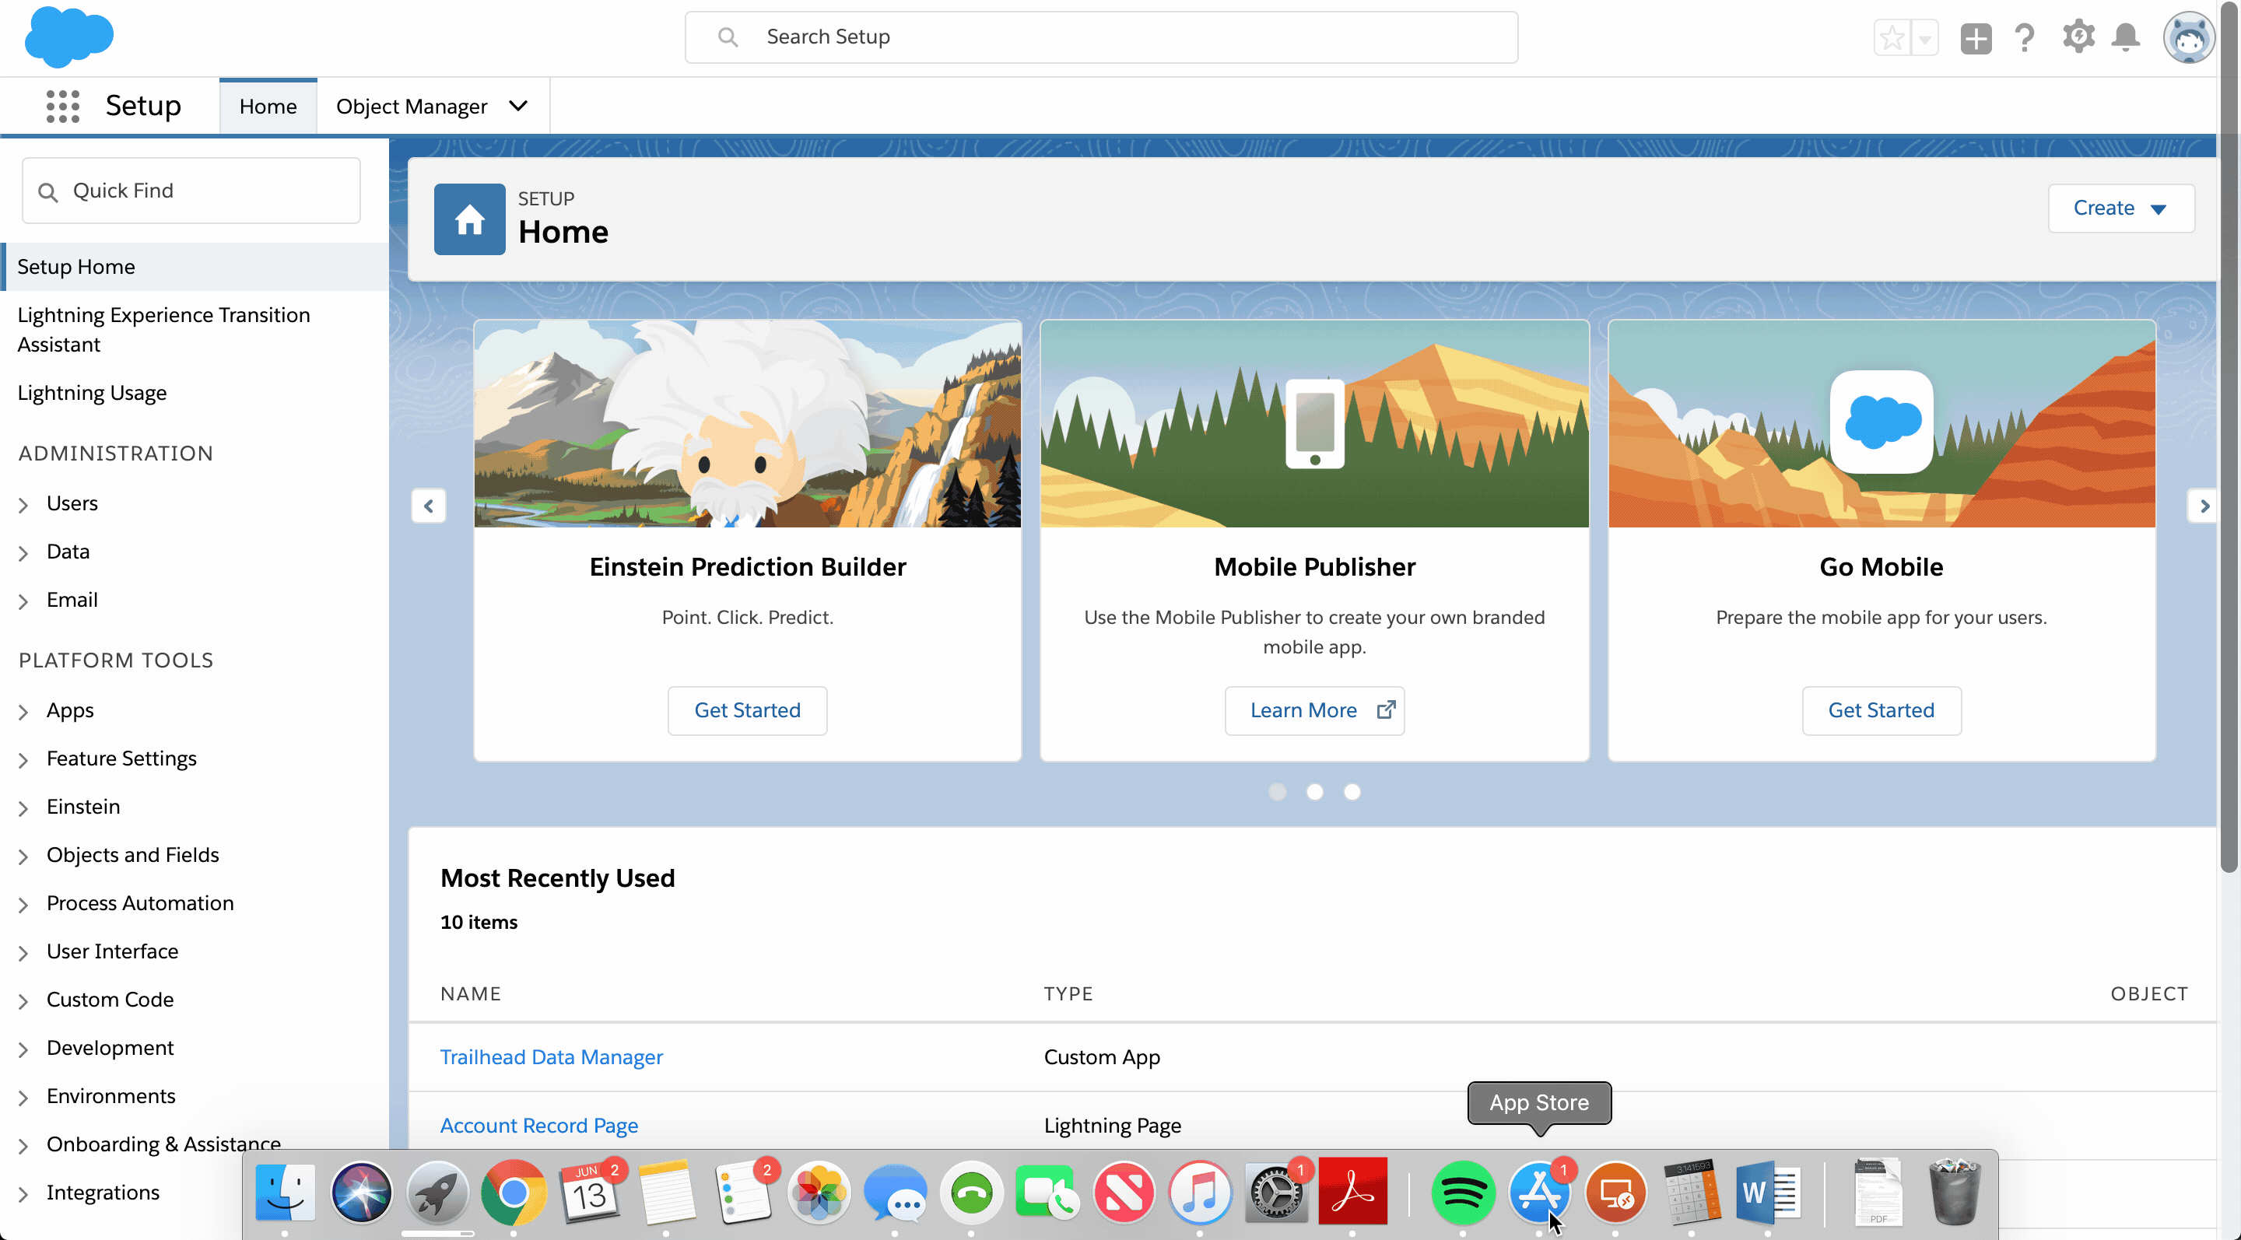The height and width of the screenshot is (1240, 2241).
Task: Open Calendar in the dock
Action: click(590, 1193)
